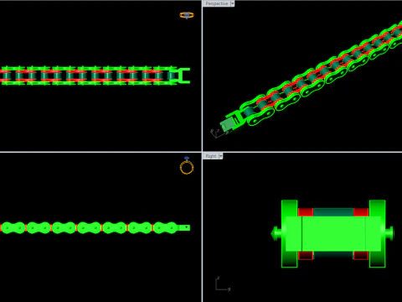Viewport: 402px width, 302px height.
Task: Open the Right viewport dropdown arrow
Action: [x=220, y=156]
